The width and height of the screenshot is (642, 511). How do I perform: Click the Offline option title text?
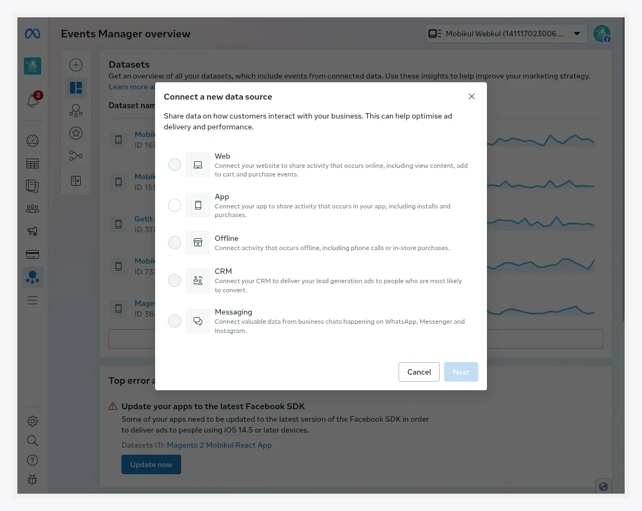(x=227, y=238)
